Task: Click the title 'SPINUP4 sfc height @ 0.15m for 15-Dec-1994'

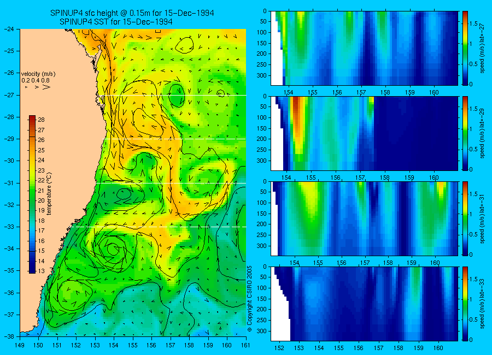Action: (132, 13)
